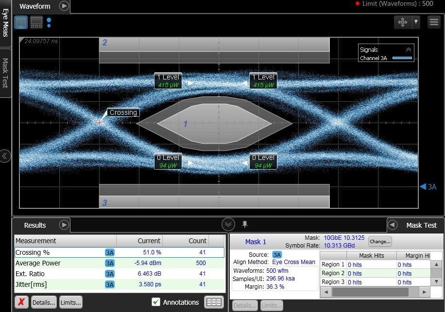Click the pan/move crosshair tool icon

point(402,22)
